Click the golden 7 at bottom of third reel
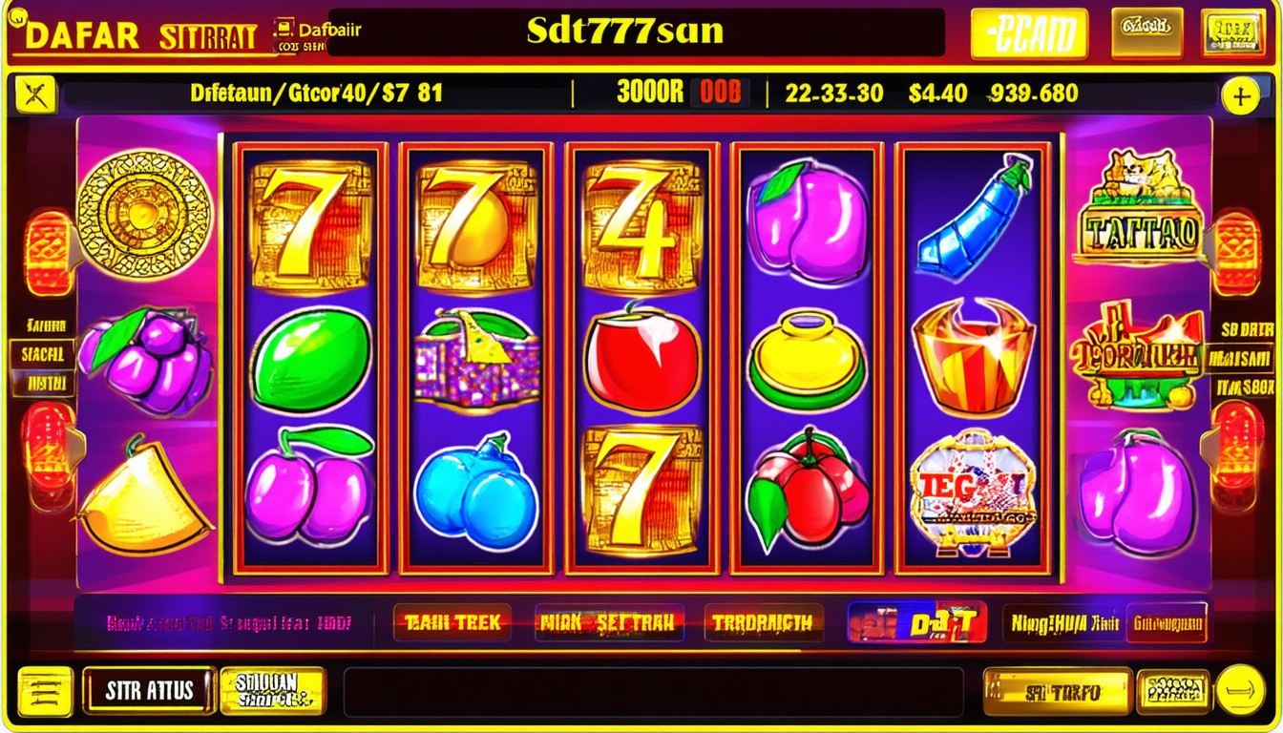The width and height of the screenshot is (1283, 733). tap(641, 492)
